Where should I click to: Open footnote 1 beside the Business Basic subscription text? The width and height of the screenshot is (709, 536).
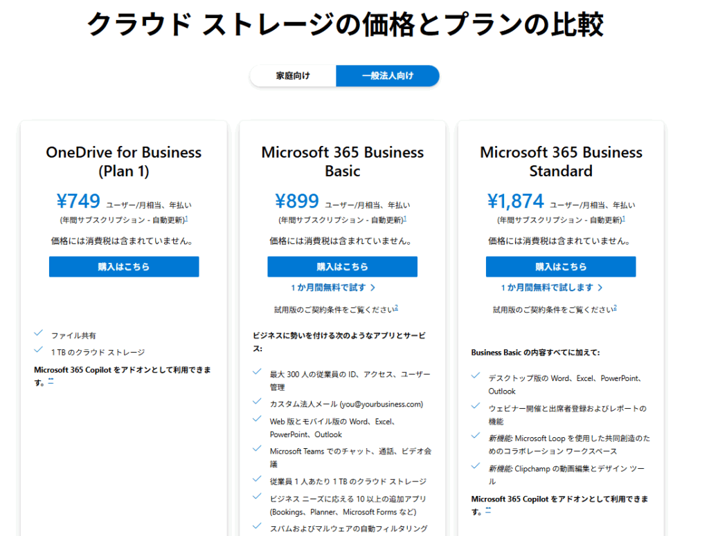[405, 219]
